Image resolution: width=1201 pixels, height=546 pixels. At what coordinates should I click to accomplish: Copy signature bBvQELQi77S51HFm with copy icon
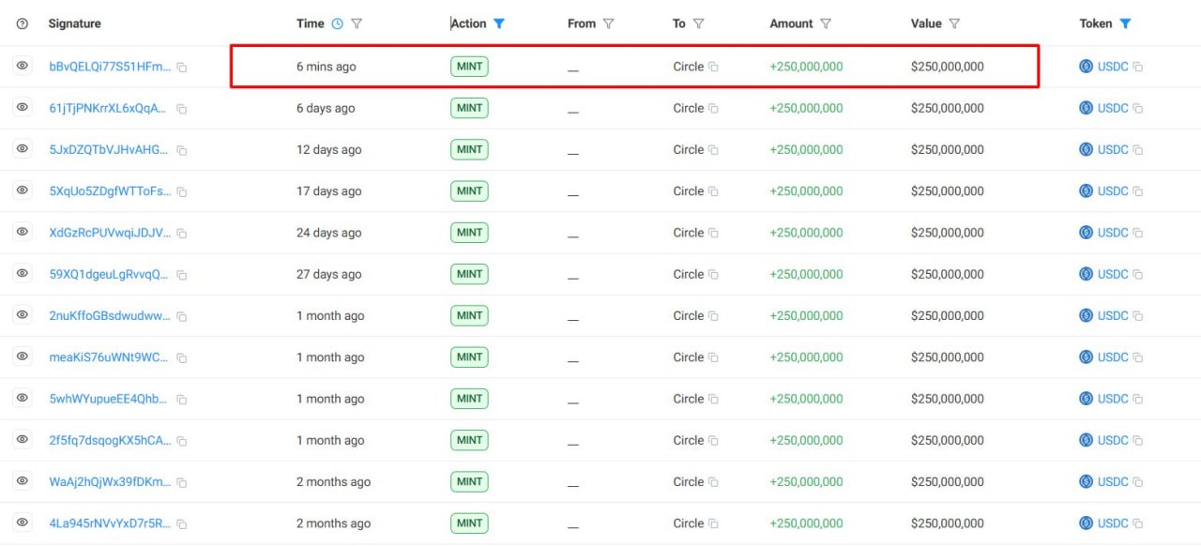click(182, 68)
